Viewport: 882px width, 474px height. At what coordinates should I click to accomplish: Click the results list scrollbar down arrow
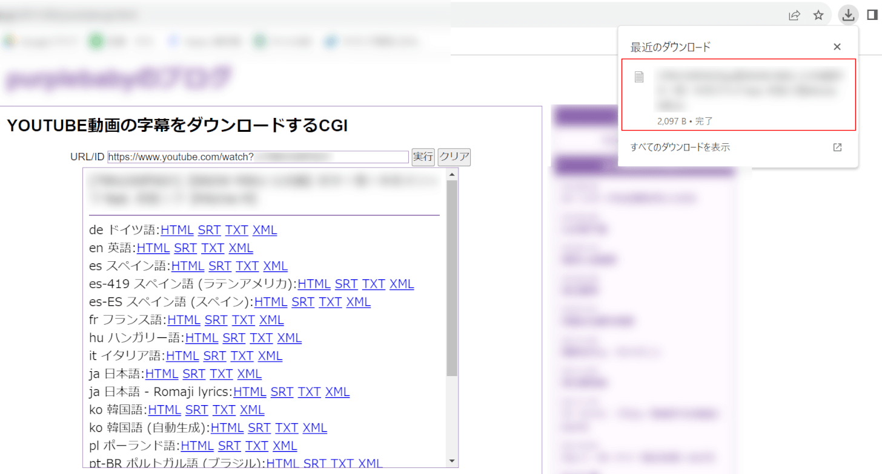point(452,461)
